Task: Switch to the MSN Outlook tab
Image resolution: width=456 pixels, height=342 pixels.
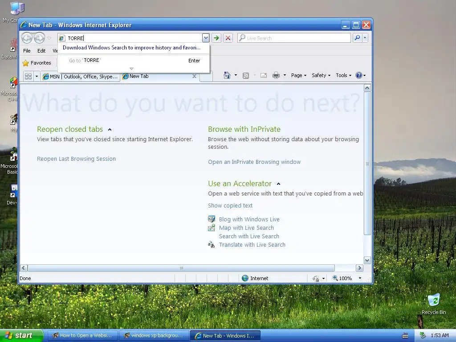Action: 80,77
